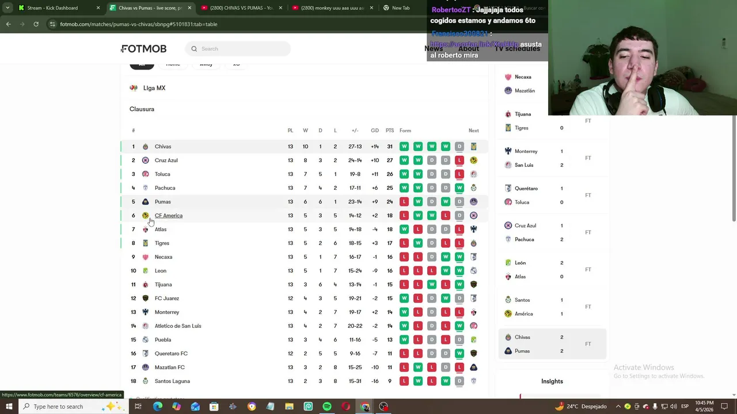Screen dimensions: 737x414
Task: Switch to the CHIVAS VS PUMAS YouTube tab
Action: click(241, 8)
